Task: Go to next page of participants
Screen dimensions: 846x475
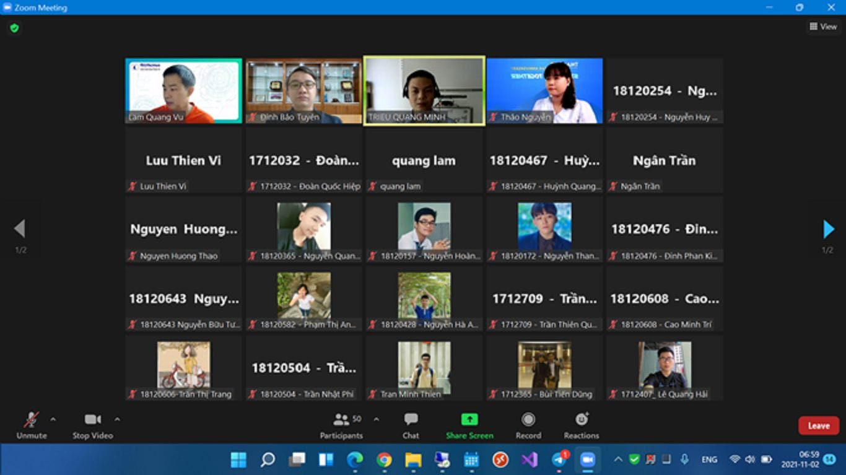Action: pyautogui.click(x=828, y=229)
